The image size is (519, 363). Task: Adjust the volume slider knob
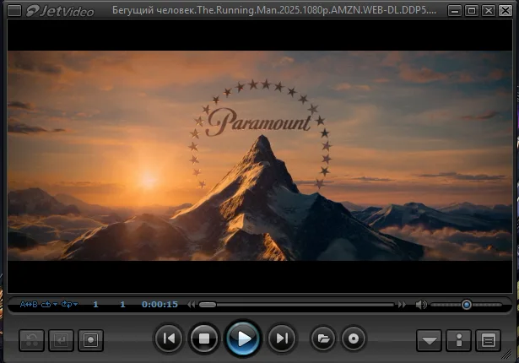467,305
